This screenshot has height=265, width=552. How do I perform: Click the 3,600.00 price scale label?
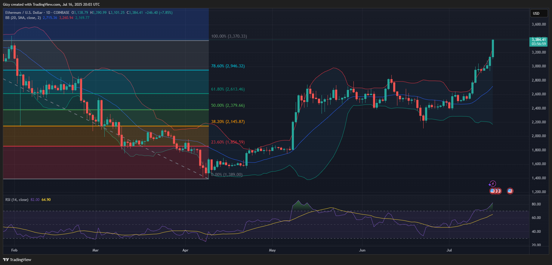click(539, 24)
